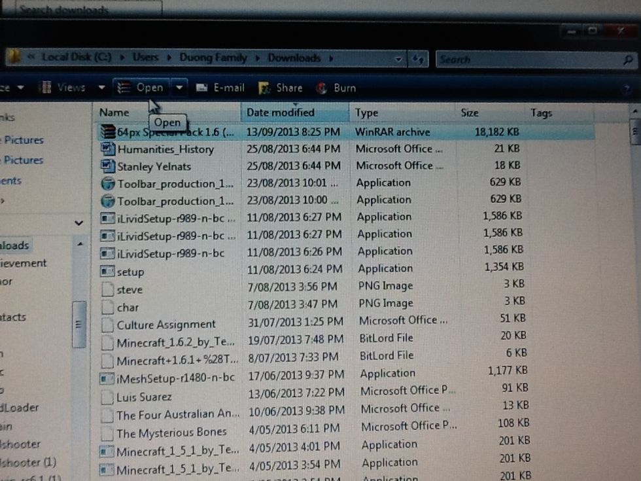Click the date 31/07/2013 1:25 PM
Screen dimensions: 641x481
pos(295,322)
